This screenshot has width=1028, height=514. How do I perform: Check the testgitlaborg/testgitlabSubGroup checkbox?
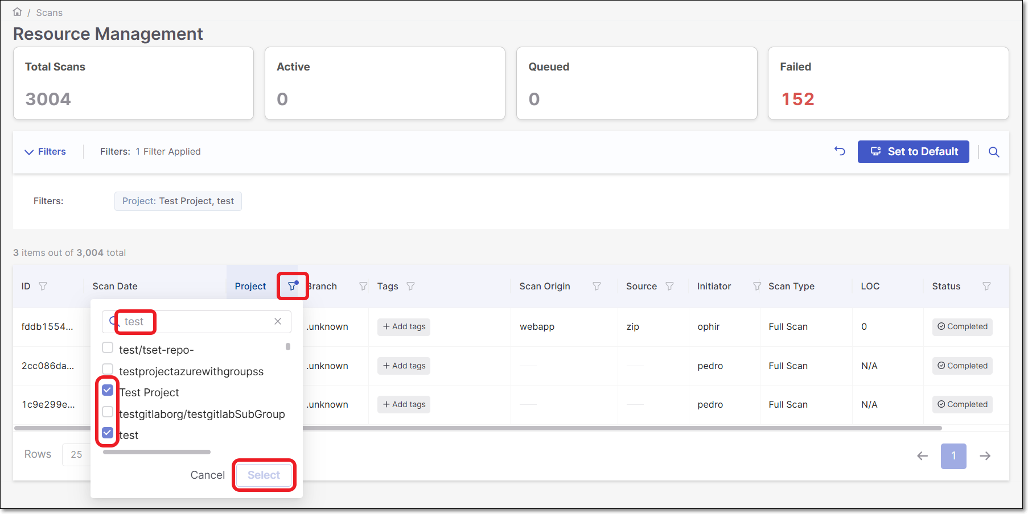(x=108, y=412)
